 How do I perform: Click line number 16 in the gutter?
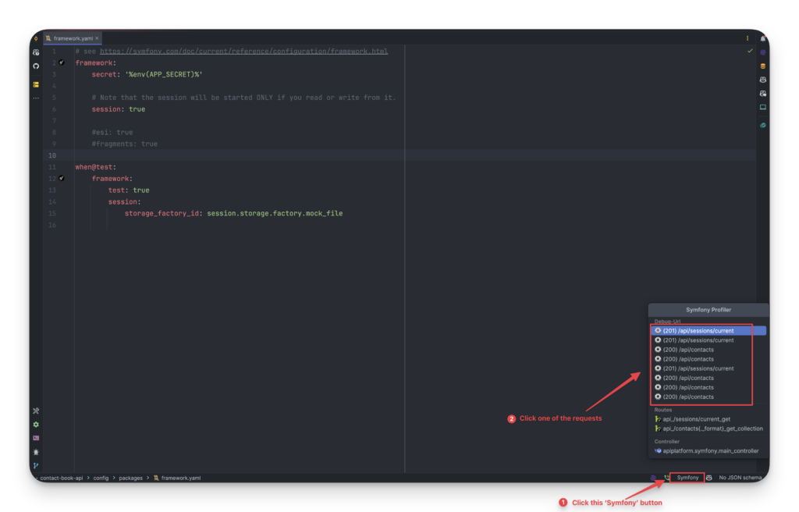(52, 226)
